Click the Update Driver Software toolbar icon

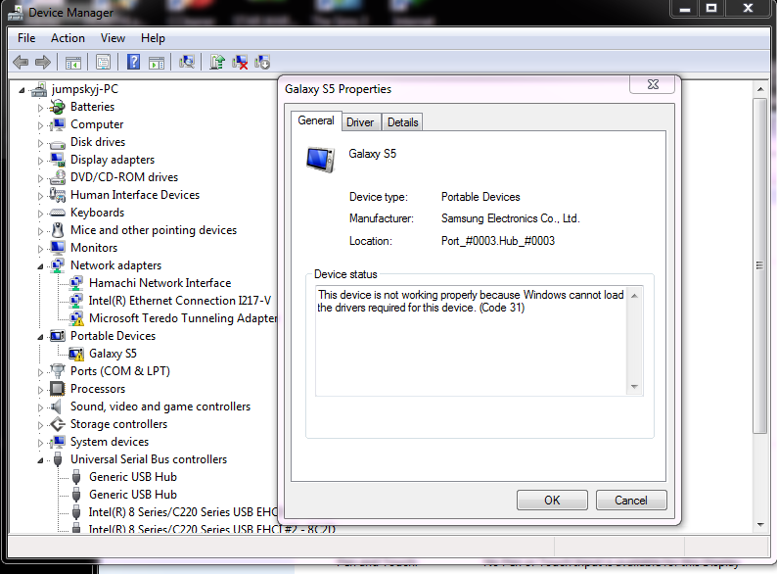[x=217, y=62]
